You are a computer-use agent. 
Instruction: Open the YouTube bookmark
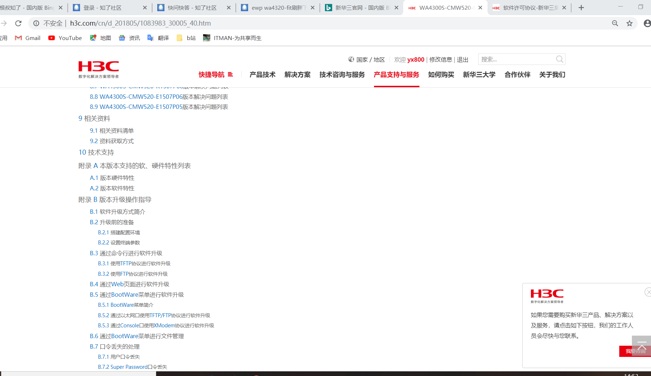65,38
